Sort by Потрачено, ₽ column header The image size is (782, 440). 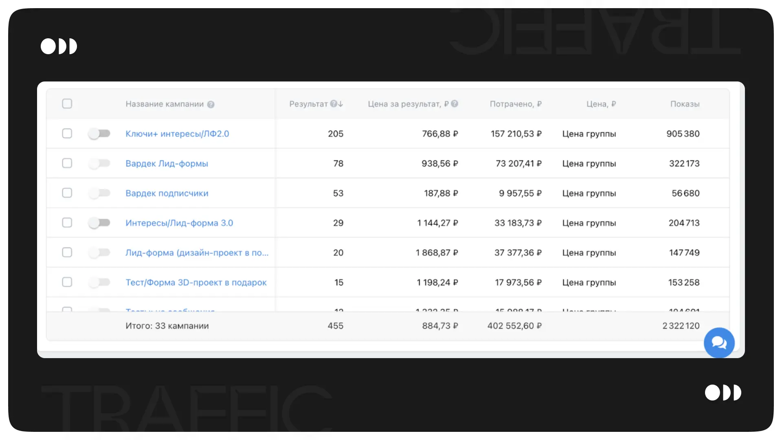(515, 104)
